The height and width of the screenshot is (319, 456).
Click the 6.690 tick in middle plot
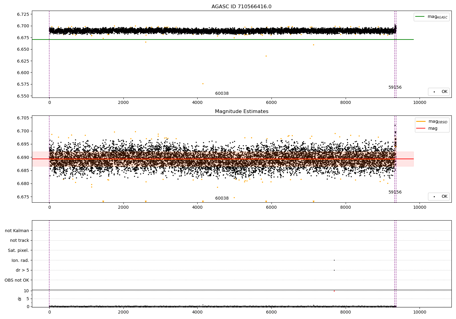23,157
